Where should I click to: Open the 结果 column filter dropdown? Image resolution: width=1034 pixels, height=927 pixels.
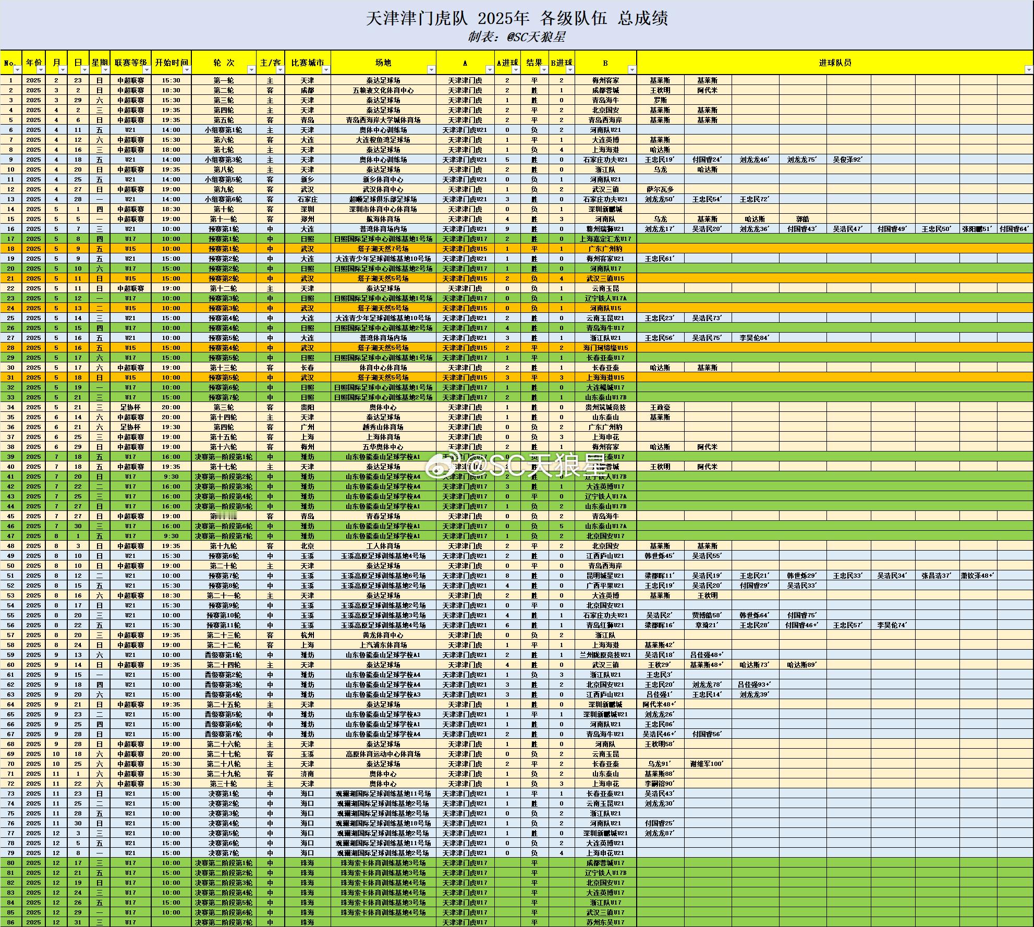[x=543, y=70]
